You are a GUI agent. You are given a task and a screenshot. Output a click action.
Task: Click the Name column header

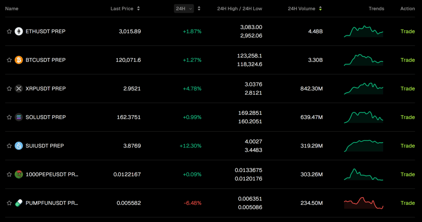pyautogui.click(x=12, y=9)
